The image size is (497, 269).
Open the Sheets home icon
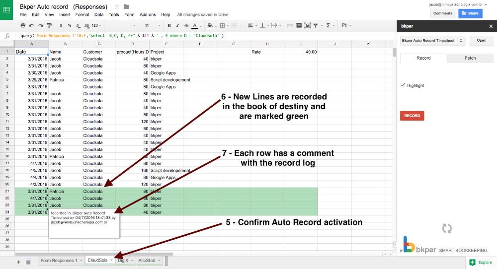[x=6, y=10]
